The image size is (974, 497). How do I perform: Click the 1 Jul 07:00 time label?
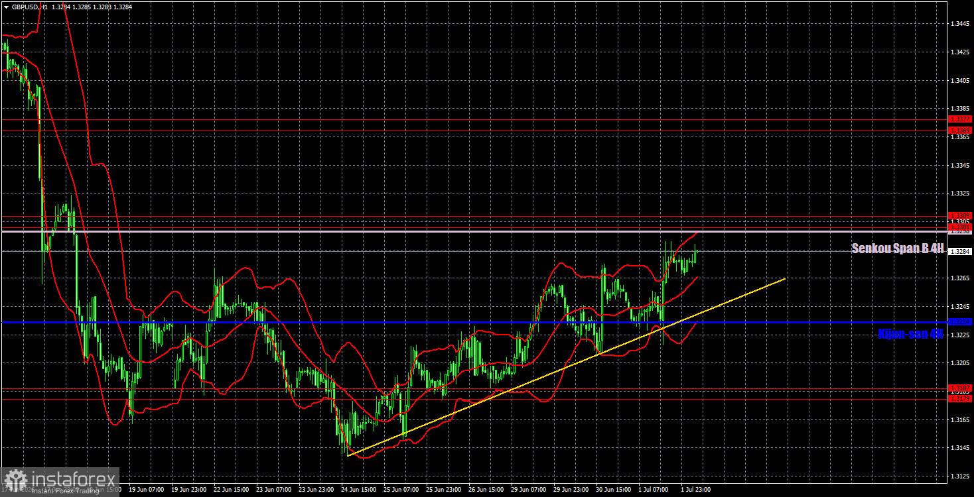tap(654, 490)
